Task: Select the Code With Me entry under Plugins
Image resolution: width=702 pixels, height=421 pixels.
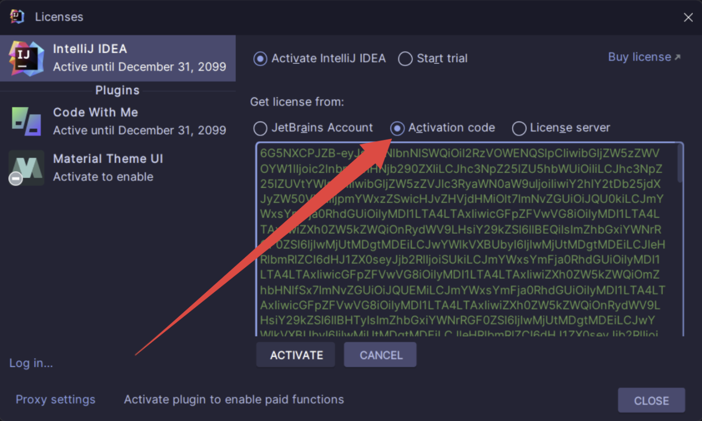Action: [116, 120]
